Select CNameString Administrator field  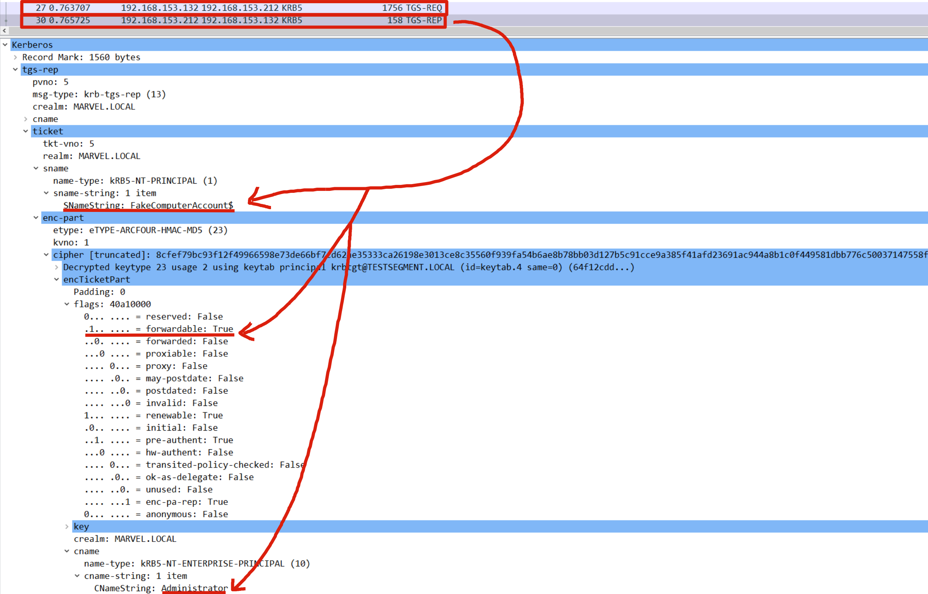click(161, 588)
